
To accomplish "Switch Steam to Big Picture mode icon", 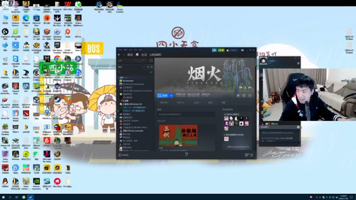I will click(242, 50).
